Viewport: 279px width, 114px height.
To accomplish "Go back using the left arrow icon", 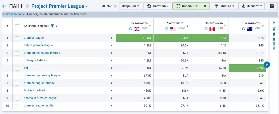I will point(5,6).
